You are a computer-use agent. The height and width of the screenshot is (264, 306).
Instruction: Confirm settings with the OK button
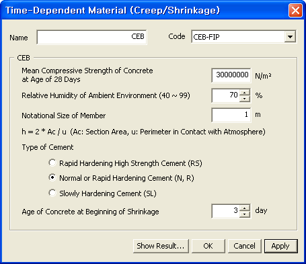(208, 246)
